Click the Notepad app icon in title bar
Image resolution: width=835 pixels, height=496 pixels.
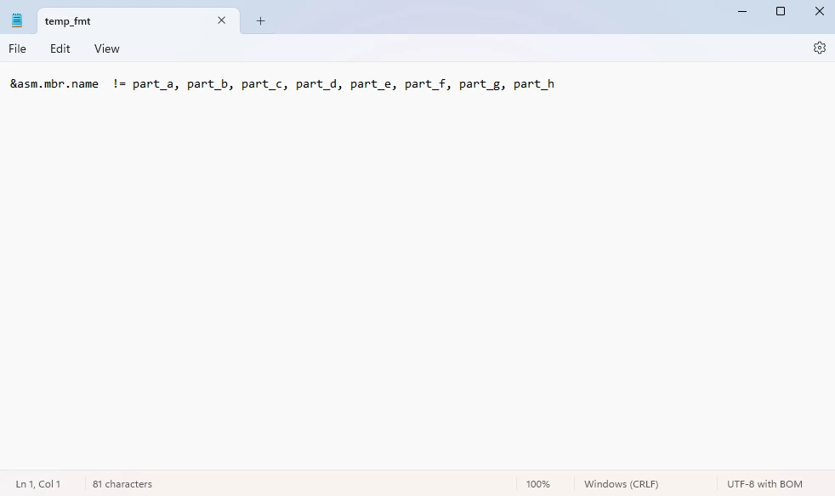(17, 20)
